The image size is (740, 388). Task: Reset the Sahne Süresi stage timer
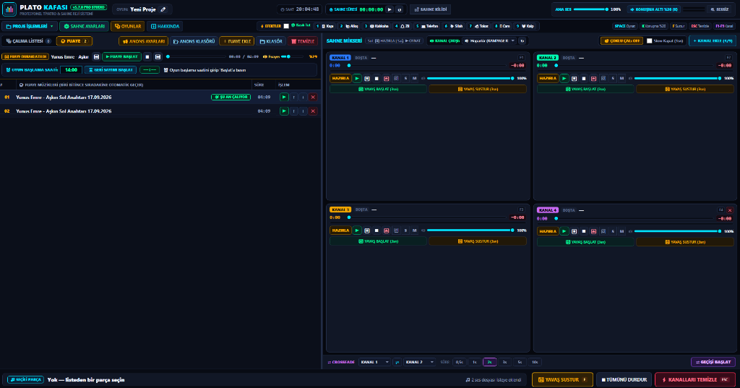[399, 9]
